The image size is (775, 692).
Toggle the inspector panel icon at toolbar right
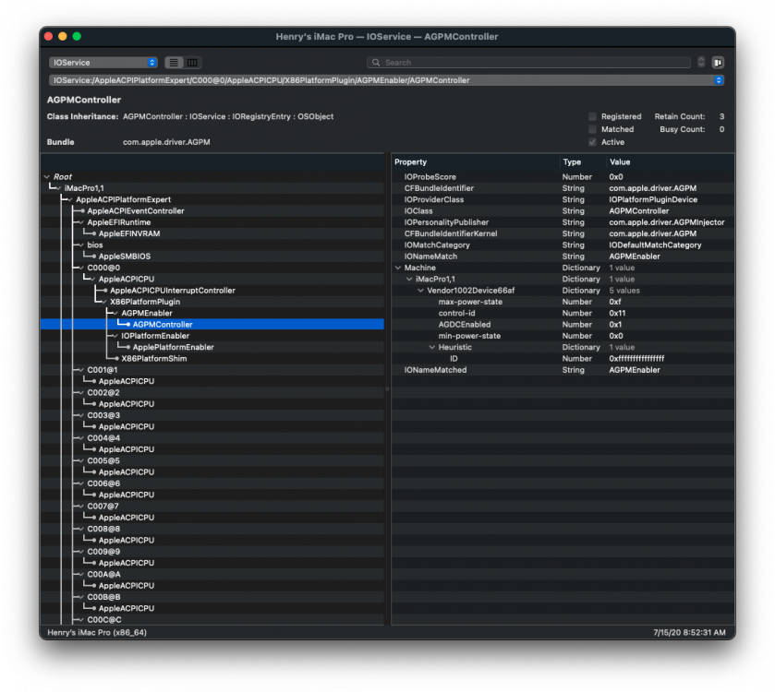(718, 63)
